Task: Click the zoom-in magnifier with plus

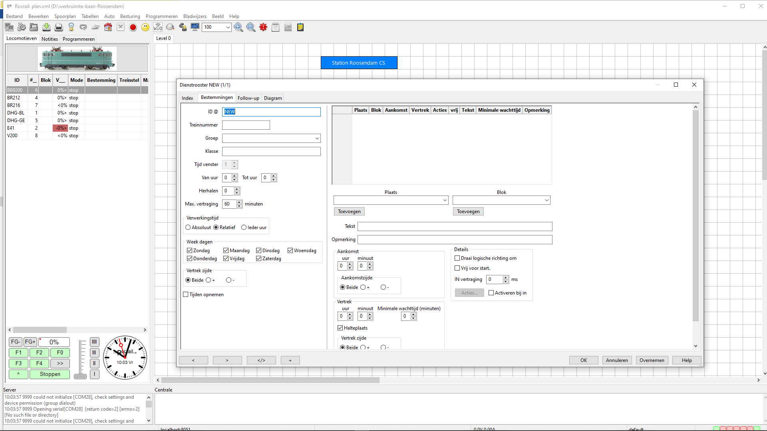Action: [238, 27]
